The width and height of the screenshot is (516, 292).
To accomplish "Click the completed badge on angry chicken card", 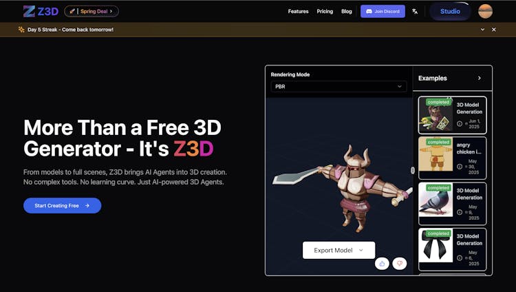I will click(438, 142).
